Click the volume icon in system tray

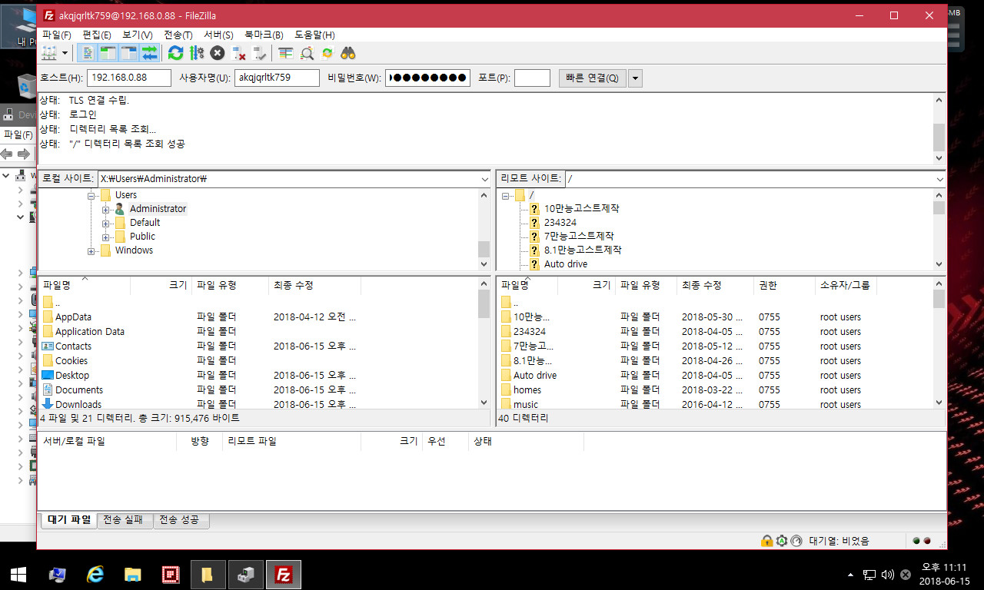point(888,574)
